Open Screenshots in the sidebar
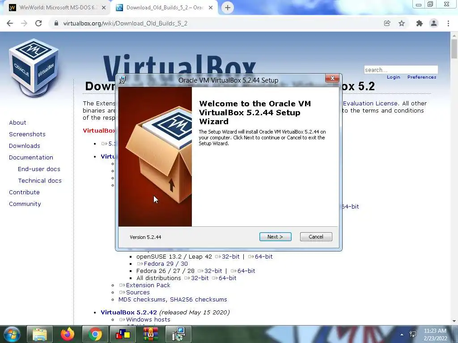This screenshot has width=458, height=343. point(27,134)
